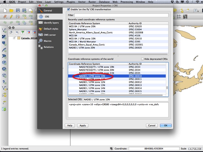Click the Add WMS/WMTS Layer globe icon

(x=4, y=62)
